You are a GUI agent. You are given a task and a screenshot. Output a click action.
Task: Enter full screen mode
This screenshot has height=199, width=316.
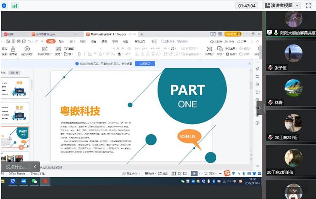(308, 5)
